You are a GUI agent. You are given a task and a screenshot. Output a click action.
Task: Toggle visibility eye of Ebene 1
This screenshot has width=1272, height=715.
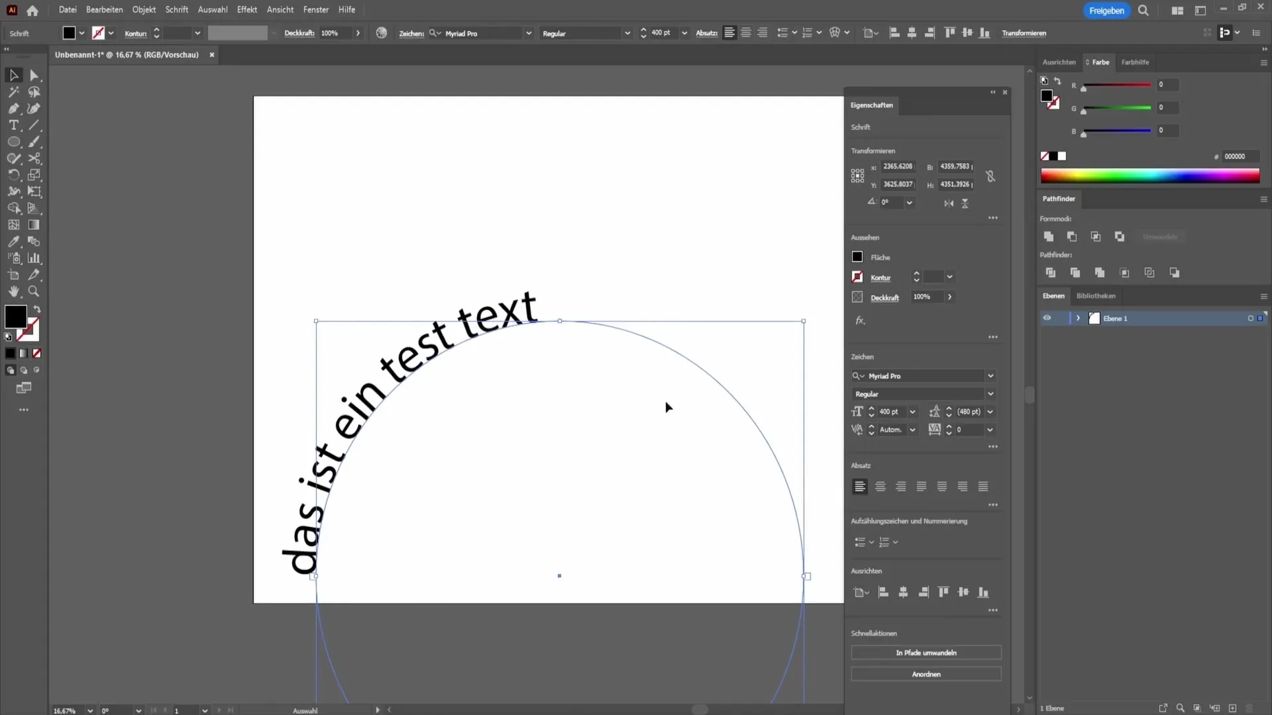(x=1047, y=318)
